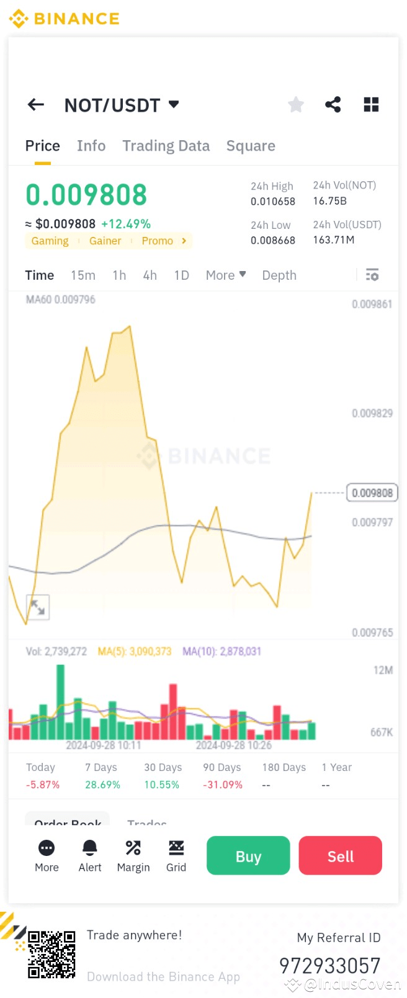Open Margin trading icon

pyautogui.click(x=133, y=848)
